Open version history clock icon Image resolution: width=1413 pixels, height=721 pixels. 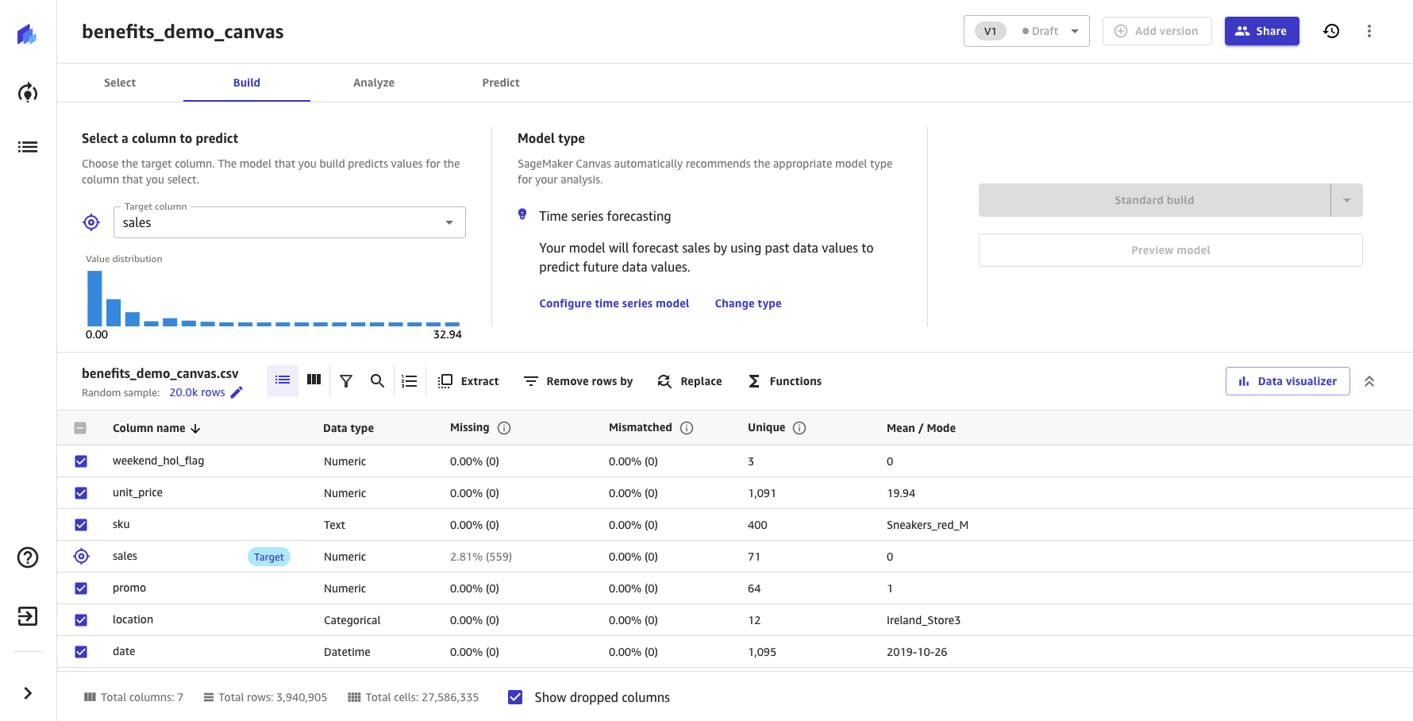pyautogui.click(x=1331, y=31)
